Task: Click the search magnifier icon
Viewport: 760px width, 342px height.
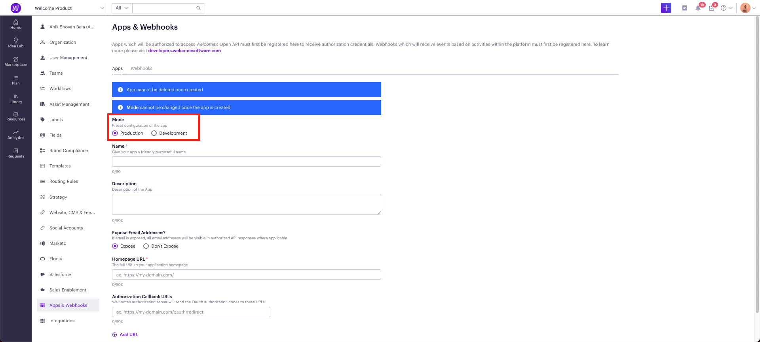Action: tap(198, 8)
